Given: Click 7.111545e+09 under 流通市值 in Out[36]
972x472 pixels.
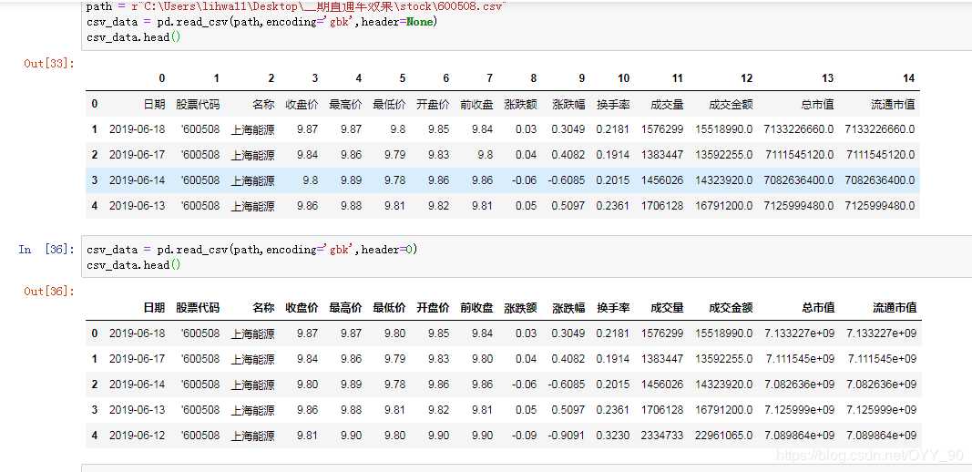Looking at the screenshot, I should pos(882,358).
